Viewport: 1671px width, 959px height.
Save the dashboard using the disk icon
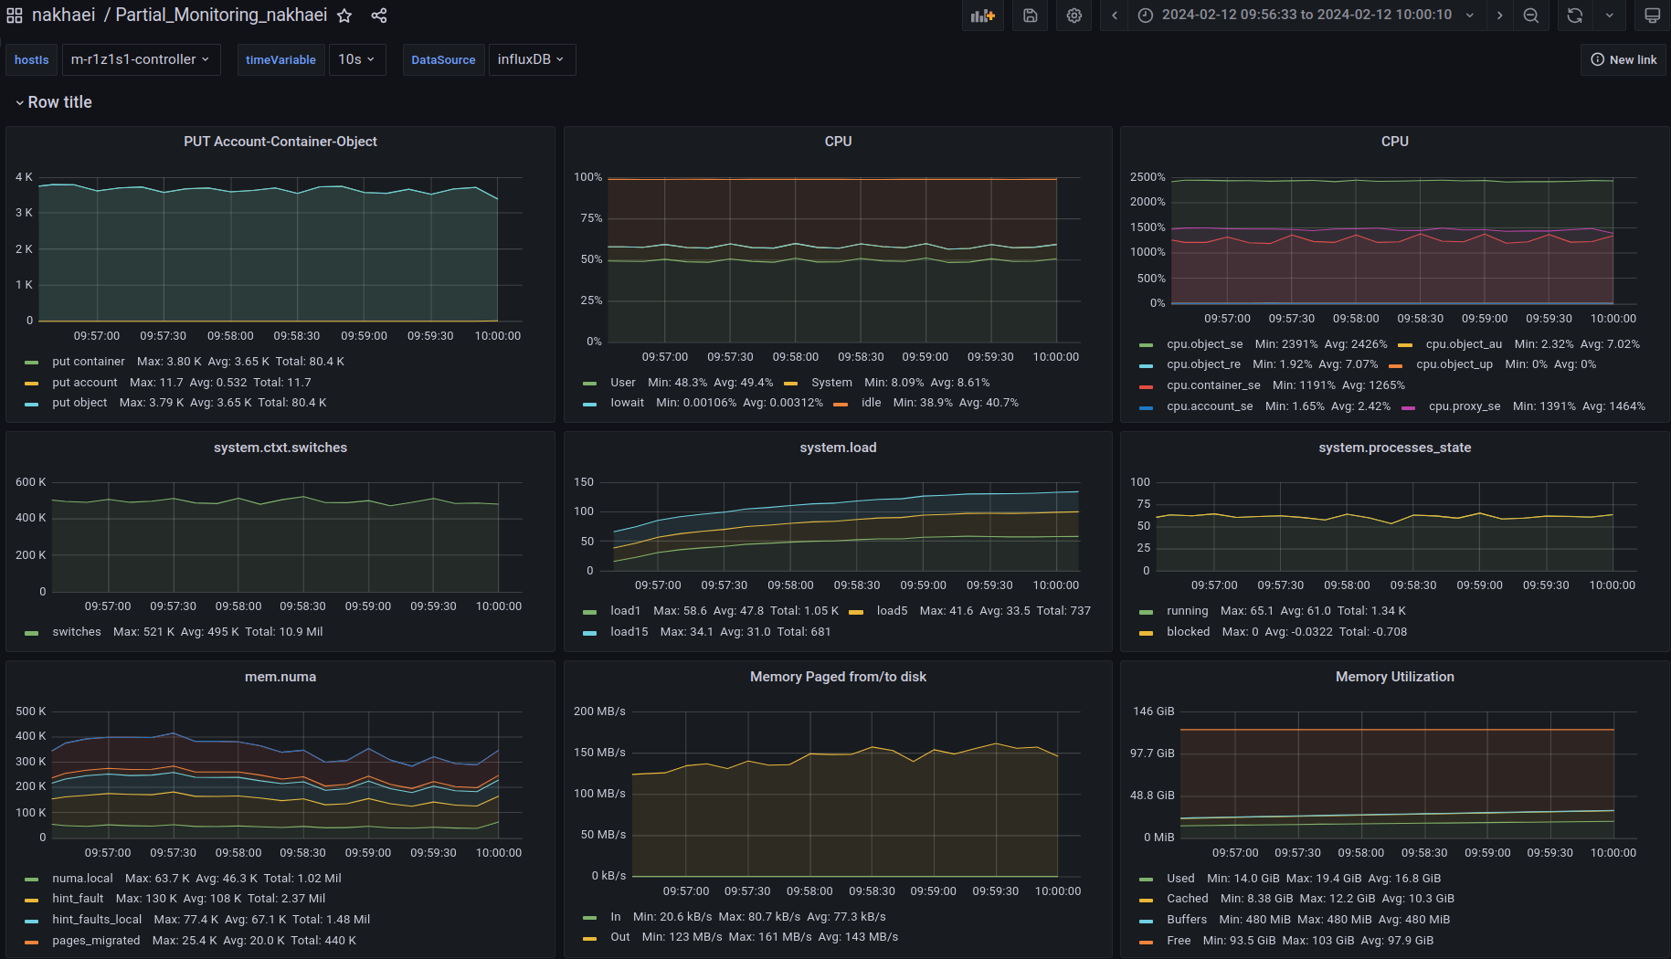coord(1030,16)
